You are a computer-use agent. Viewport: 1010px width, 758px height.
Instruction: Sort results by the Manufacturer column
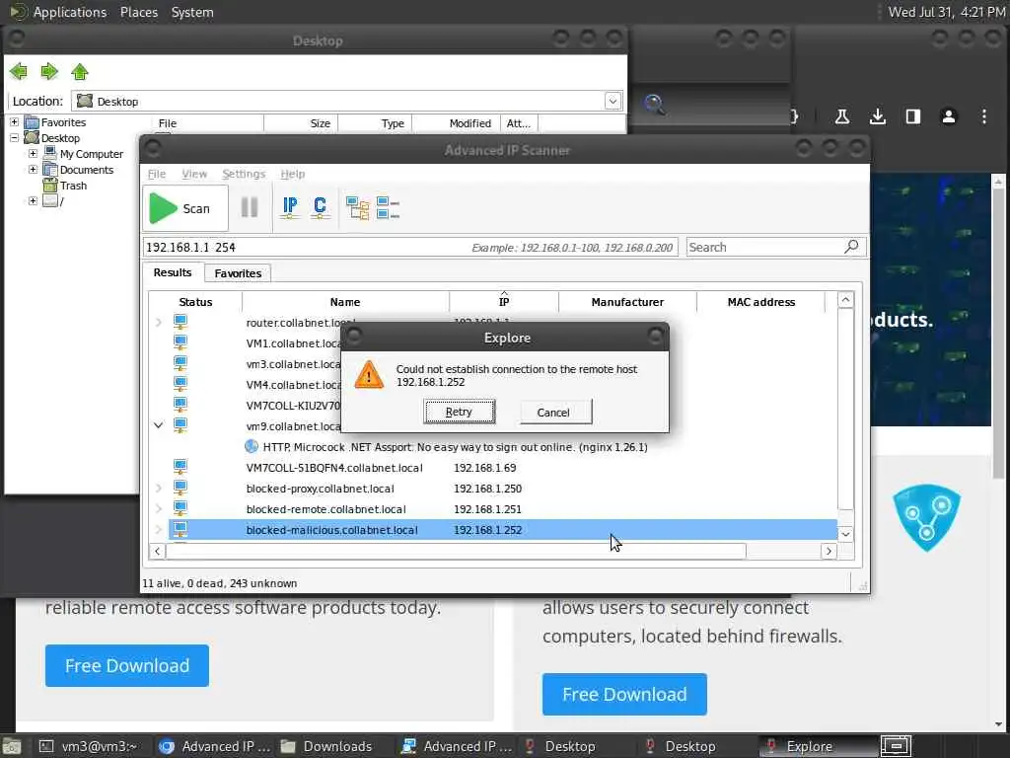pos(627,302)
